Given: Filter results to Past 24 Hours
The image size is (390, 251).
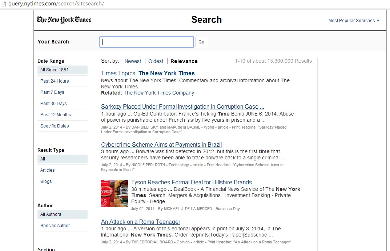Looking at the screenshot, I should 55,81.
